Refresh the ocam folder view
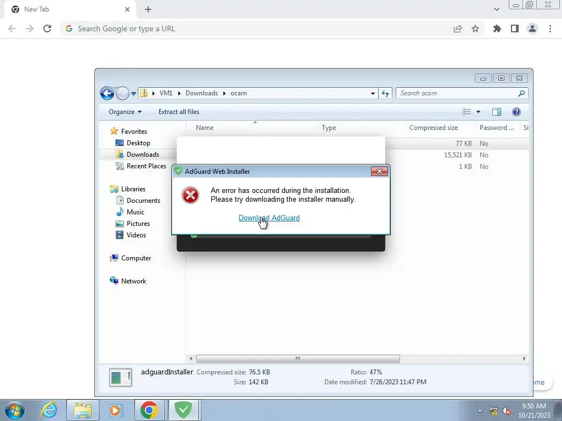Image resolution: width=562 pixels, height=421 pixels. 385,93
